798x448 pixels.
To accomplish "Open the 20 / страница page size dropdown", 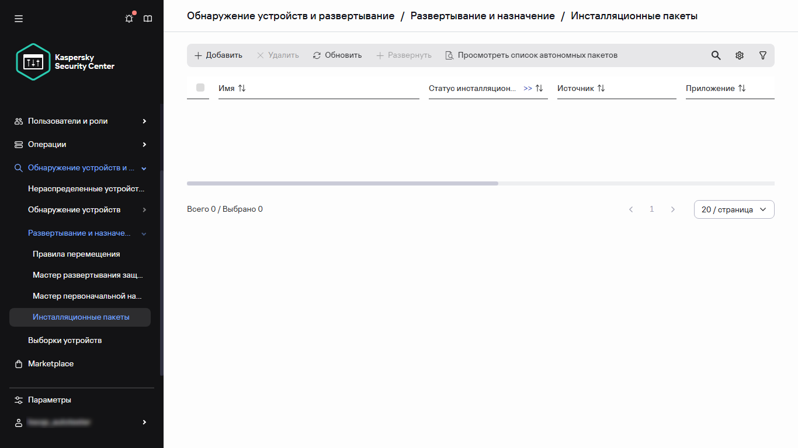I will pyautogui.click(x=734, y=209).
